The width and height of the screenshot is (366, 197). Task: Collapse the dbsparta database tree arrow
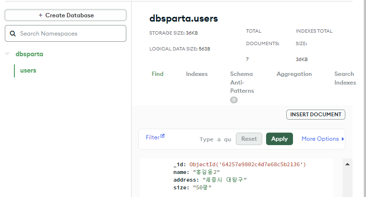8,54
